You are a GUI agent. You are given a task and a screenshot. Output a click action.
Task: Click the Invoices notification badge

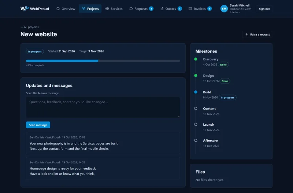point(209,8)
